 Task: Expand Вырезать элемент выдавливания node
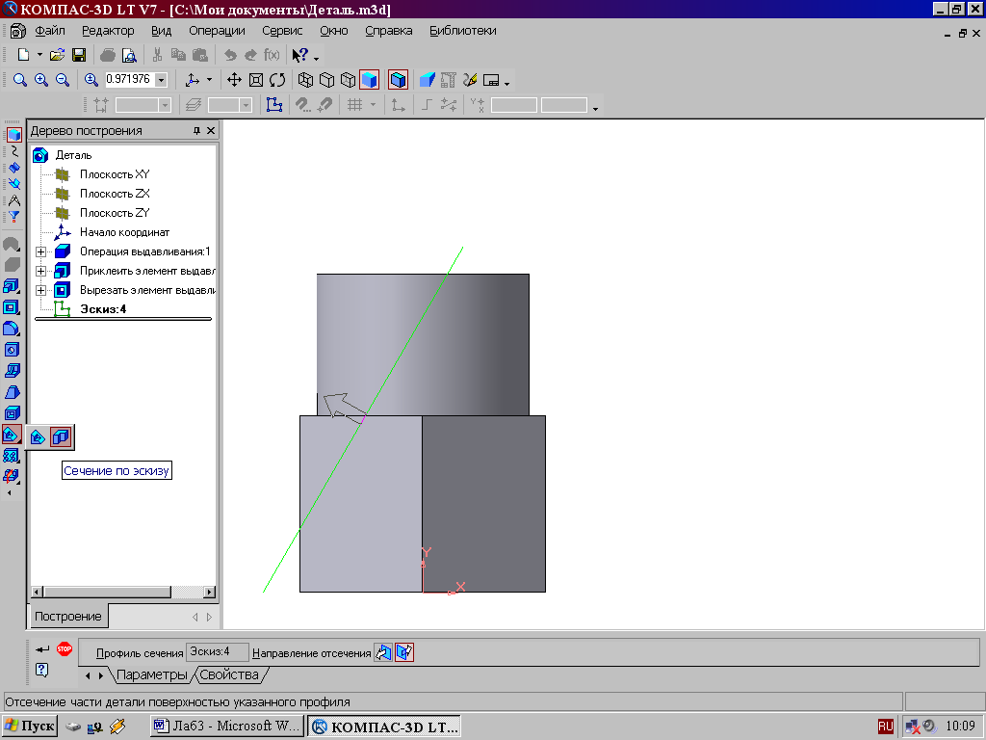coord(41,290)
